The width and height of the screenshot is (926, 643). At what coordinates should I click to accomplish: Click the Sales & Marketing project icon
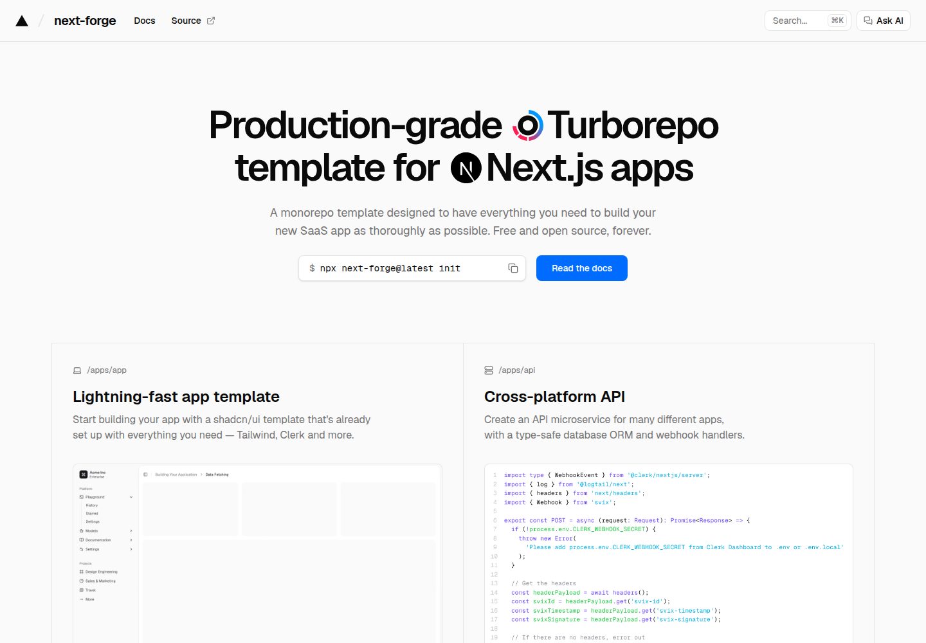coord(82,581)
